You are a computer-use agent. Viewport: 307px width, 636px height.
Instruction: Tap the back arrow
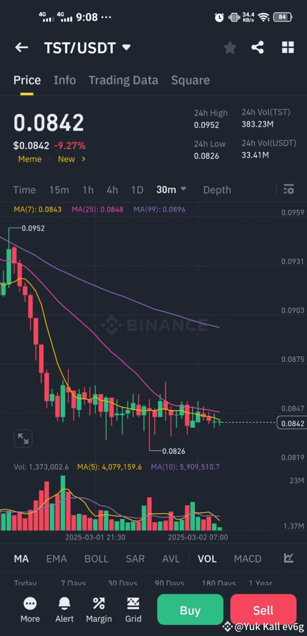click(22, 47)
